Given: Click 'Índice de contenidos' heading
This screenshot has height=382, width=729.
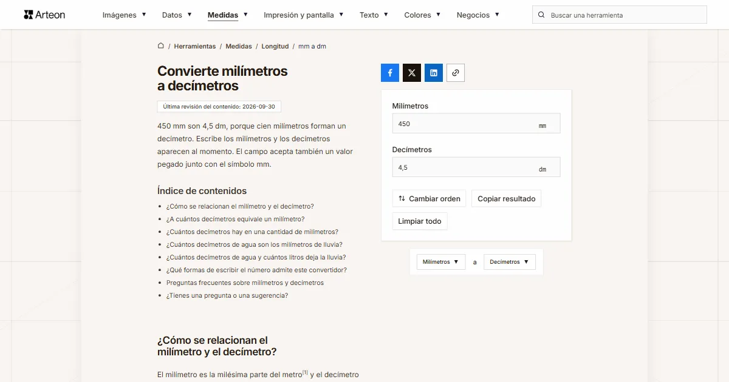Looking at the screenshot, I should click(202, 190).
